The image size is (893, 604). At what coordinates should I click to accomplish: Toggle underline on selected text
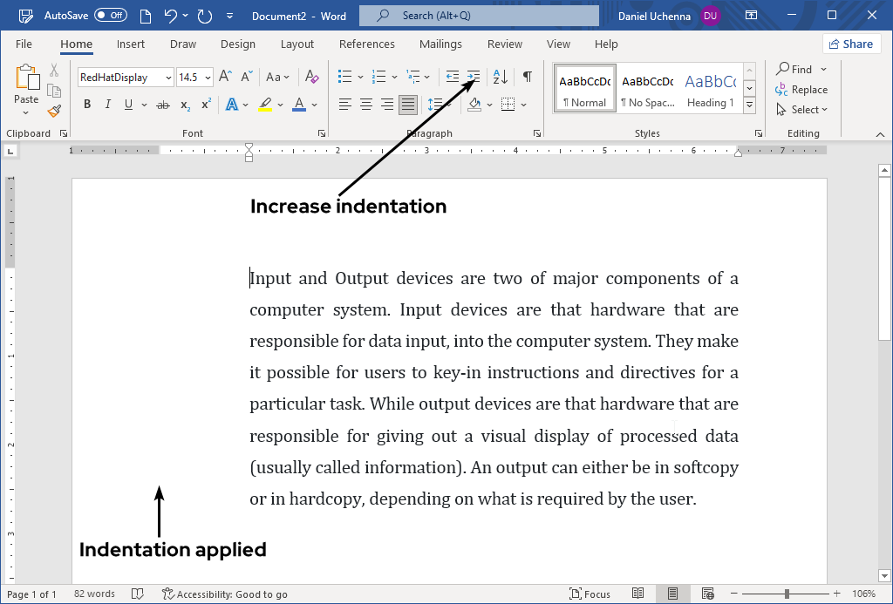(x=129, y=104)
